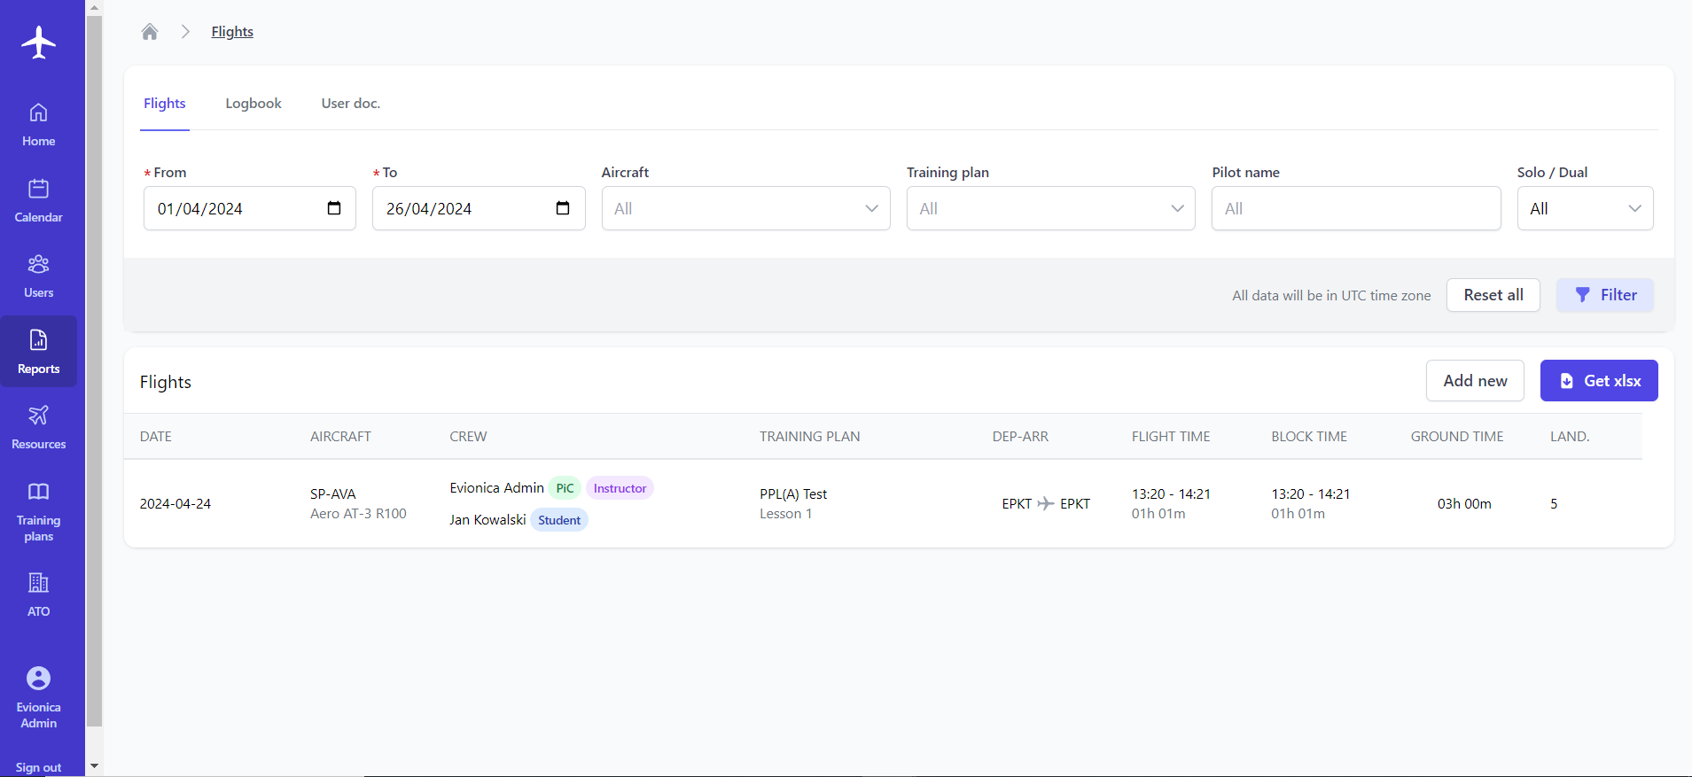Switch to the Flights tab
1692x777 pixels.
tap(165, 104)
